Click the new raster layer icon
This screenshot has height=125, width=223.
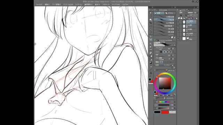pos(179,18)
